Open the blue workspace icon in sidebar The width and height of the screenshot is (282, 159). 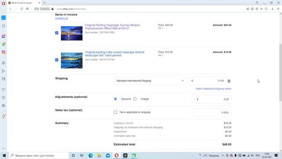tap(4, 18)
